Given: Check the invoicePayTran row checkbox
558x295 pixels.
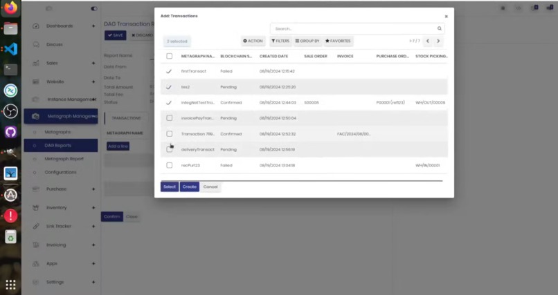Looking at the screenshot, I should (170, 118).
